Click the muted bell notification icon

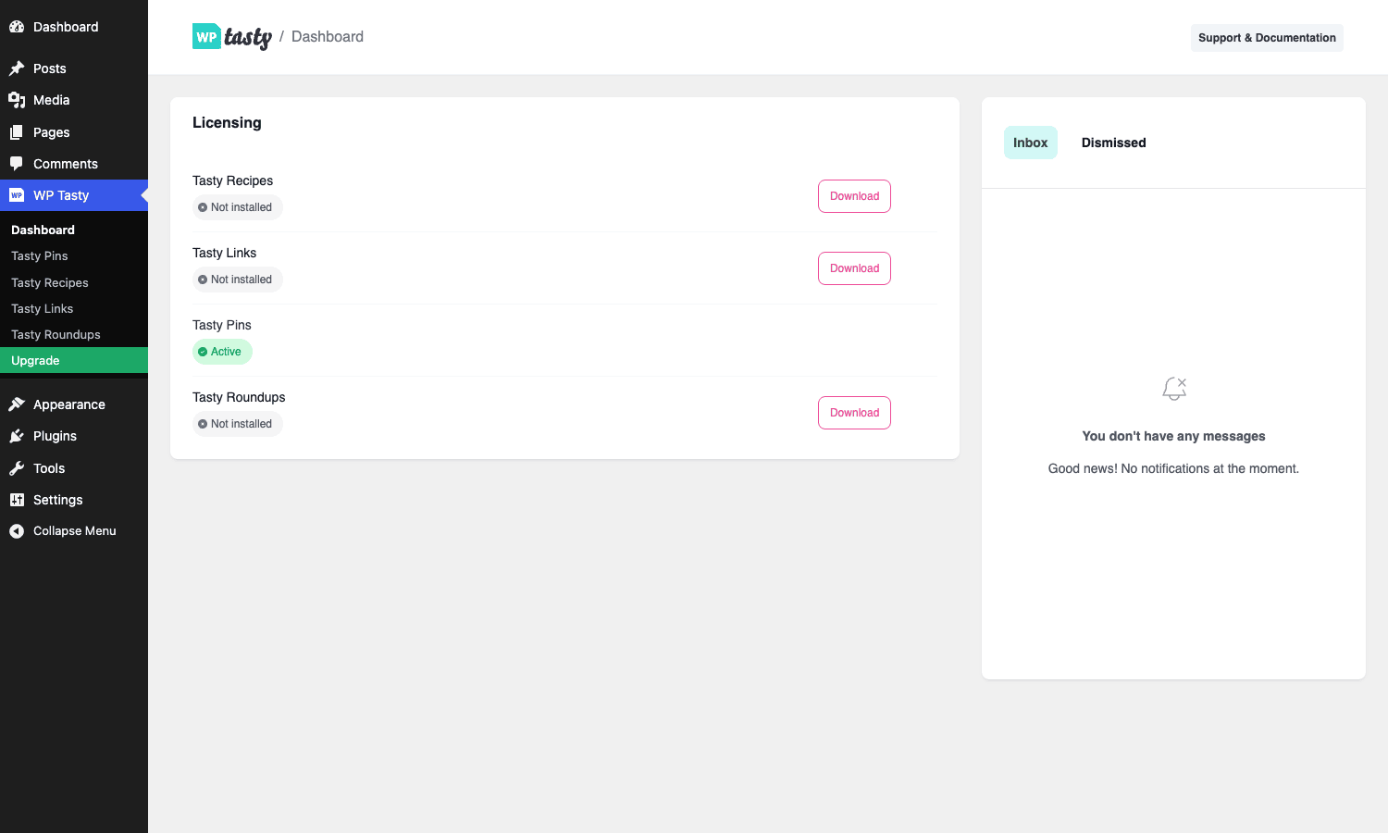(x=1174, y=389)
